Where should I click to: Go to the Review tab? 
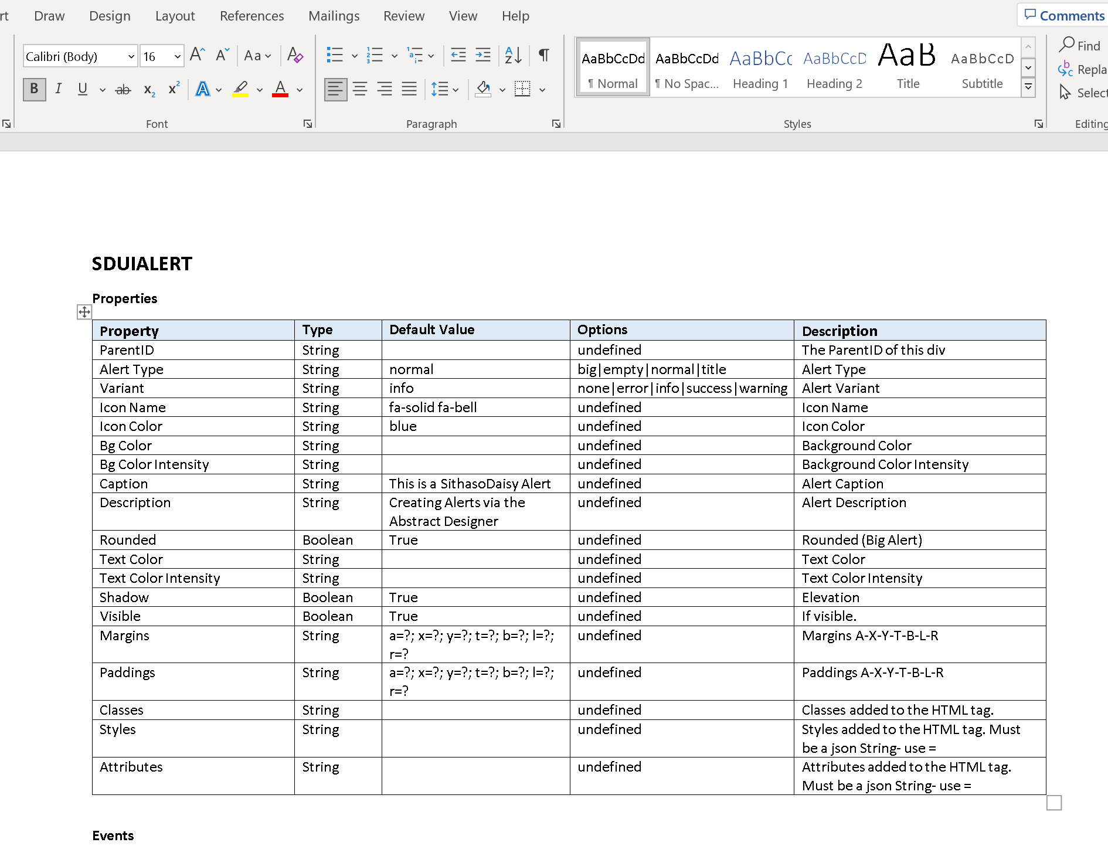404,16
